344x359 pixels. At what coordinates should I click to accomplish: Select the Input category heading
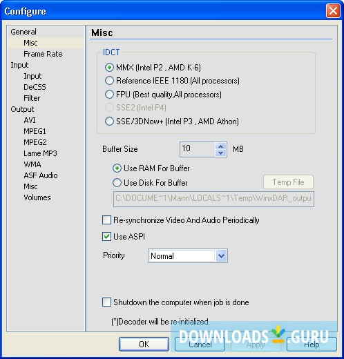[x=19, y=65]
